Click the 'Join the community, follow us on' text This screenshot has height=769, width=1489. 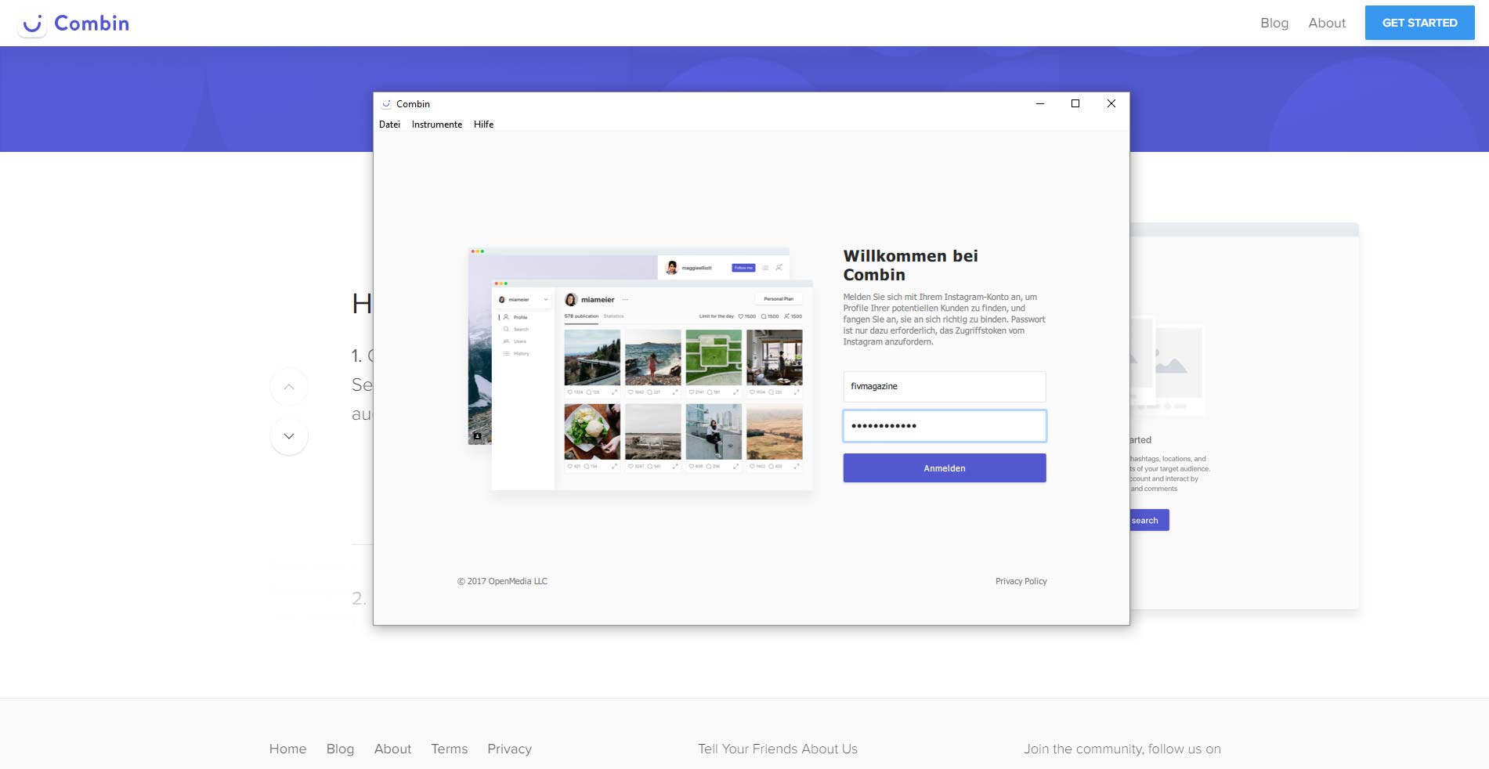tap(1122, 749)
